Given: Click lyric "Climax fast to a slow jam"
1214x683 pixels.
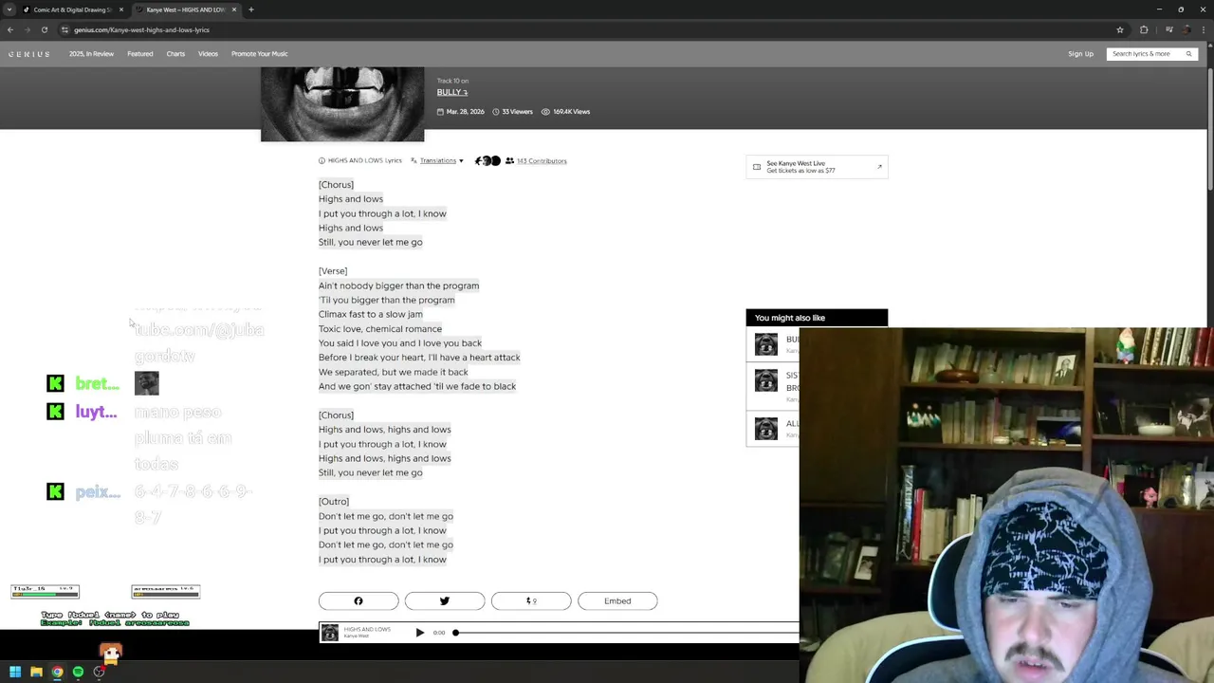Looking at the screenshot, I should [x=371, y=314].
